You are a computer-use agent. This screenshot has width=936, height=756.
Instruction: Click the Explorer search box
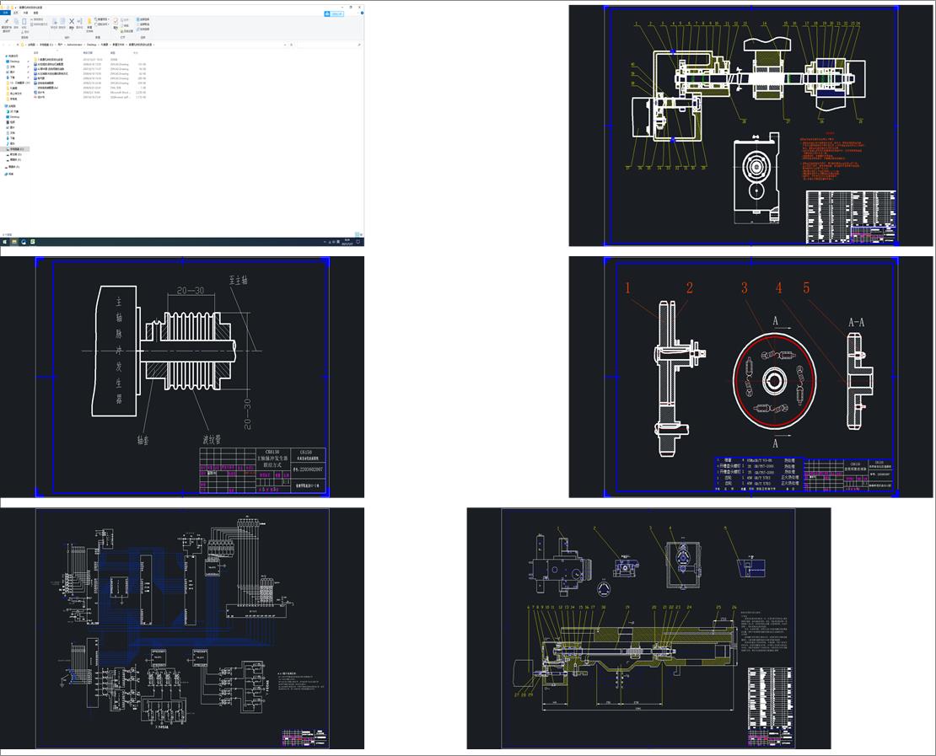[x=329, y=45]
